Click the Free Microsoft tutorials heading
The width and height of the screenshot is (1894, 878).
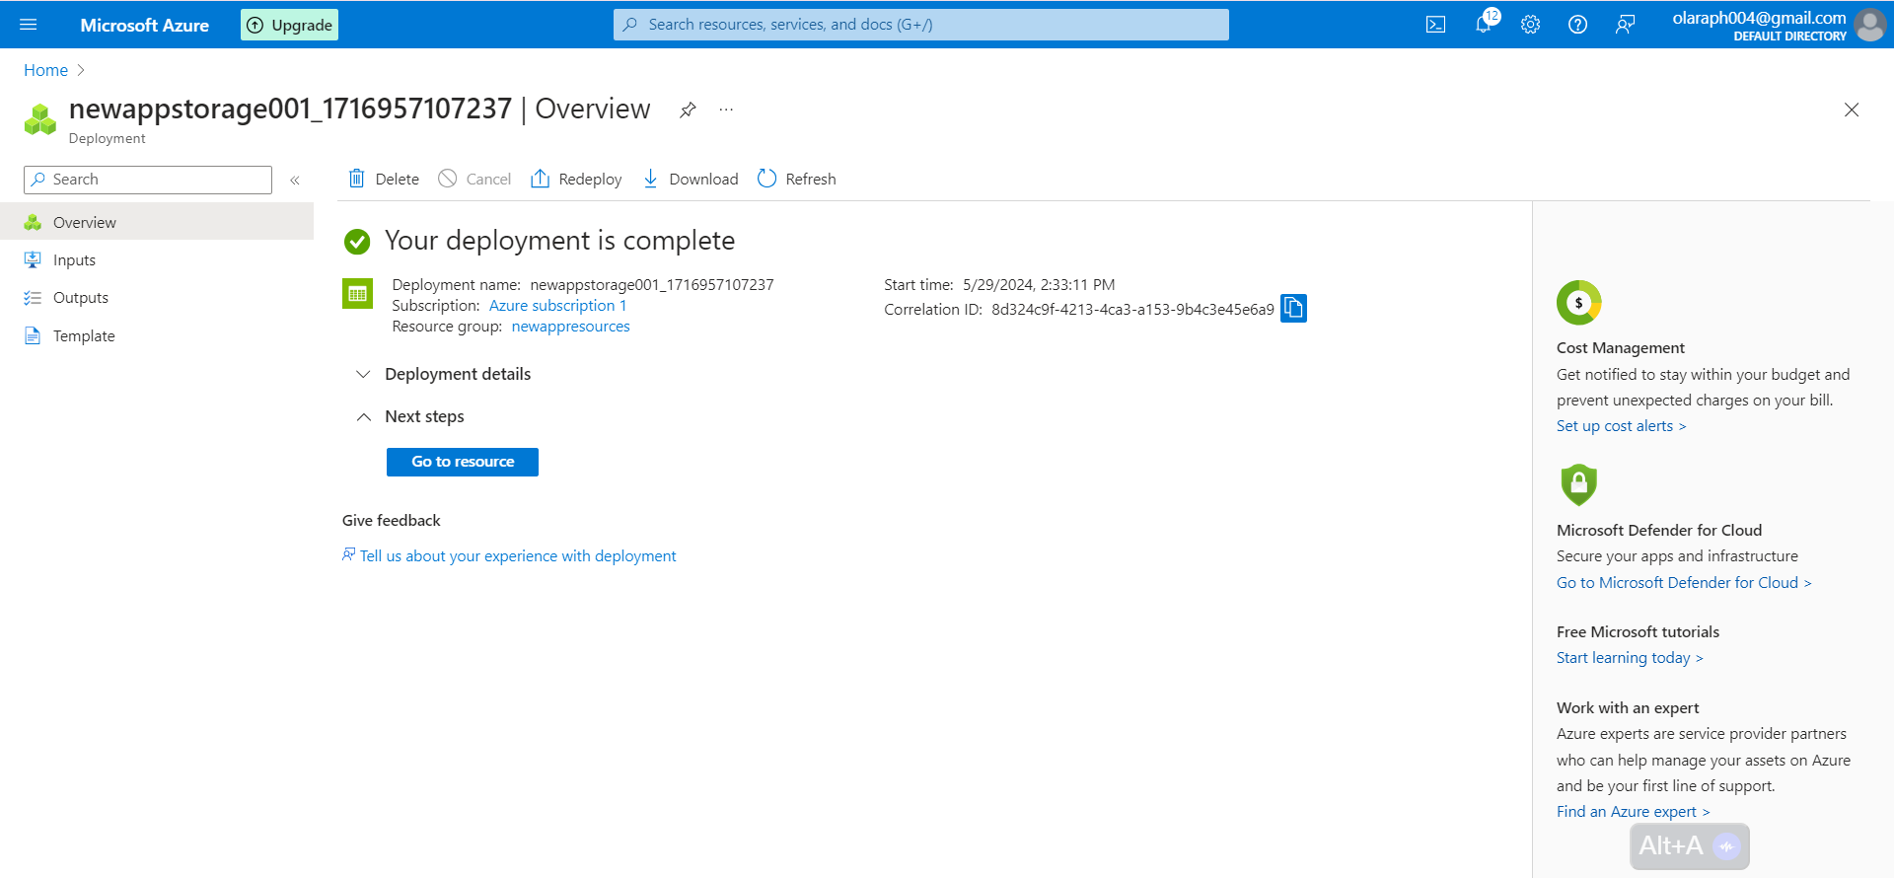click(x=1638, y=632)
